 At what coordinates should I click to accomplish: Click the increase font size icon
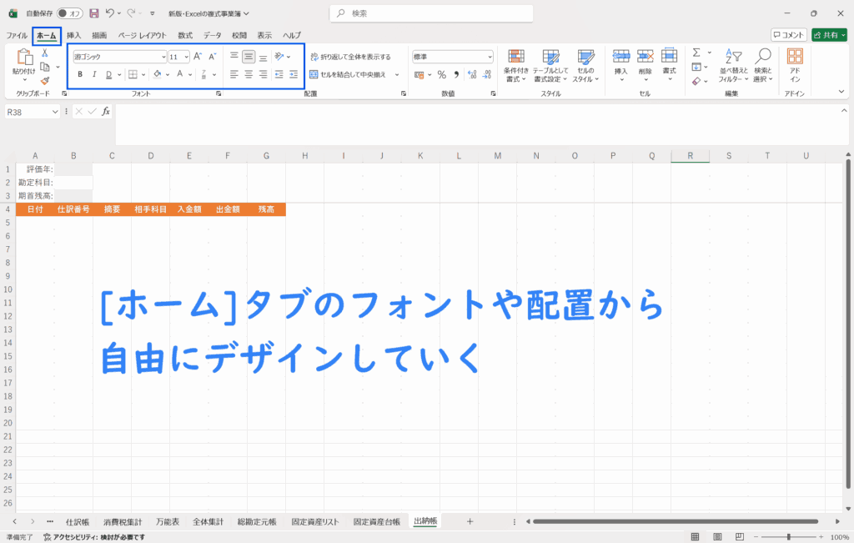pos(198,56)
